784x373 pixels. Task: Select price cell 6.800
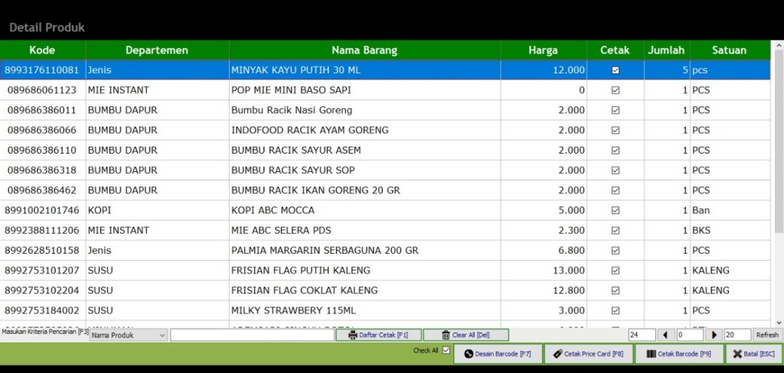click(544, 250)
